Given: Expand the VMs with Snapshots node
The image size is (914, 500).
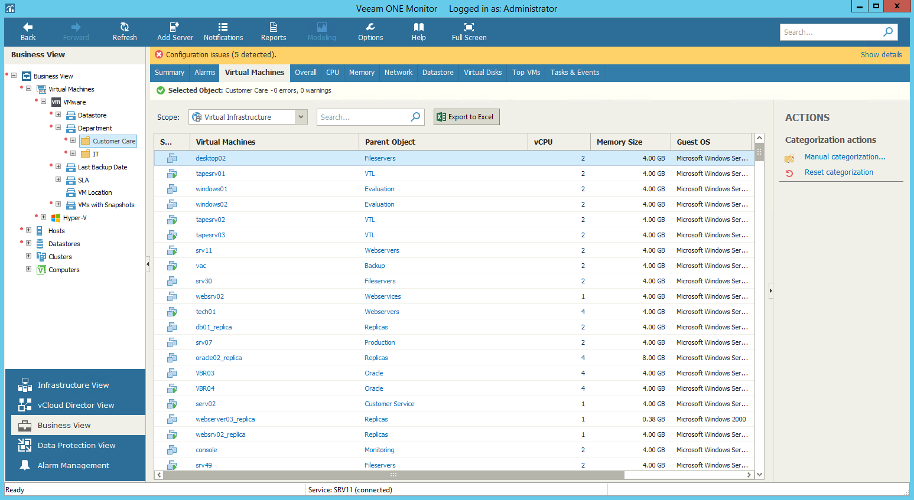Looking at the screenshot, I should [x=58, y=204].
